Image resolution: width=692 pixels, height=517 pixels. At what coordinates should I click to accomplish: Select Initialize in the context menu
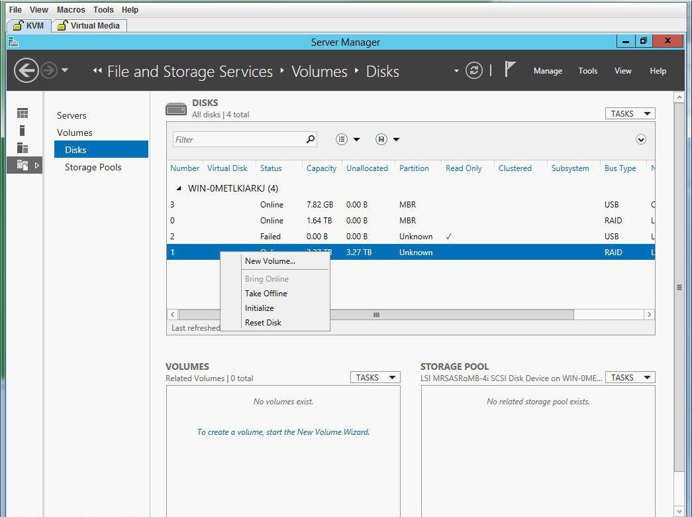click(x=259, y=308)
